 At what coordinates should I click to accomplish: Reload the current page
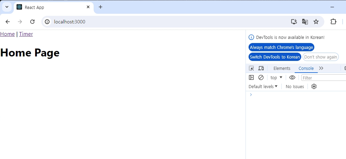tap(32, 22)
